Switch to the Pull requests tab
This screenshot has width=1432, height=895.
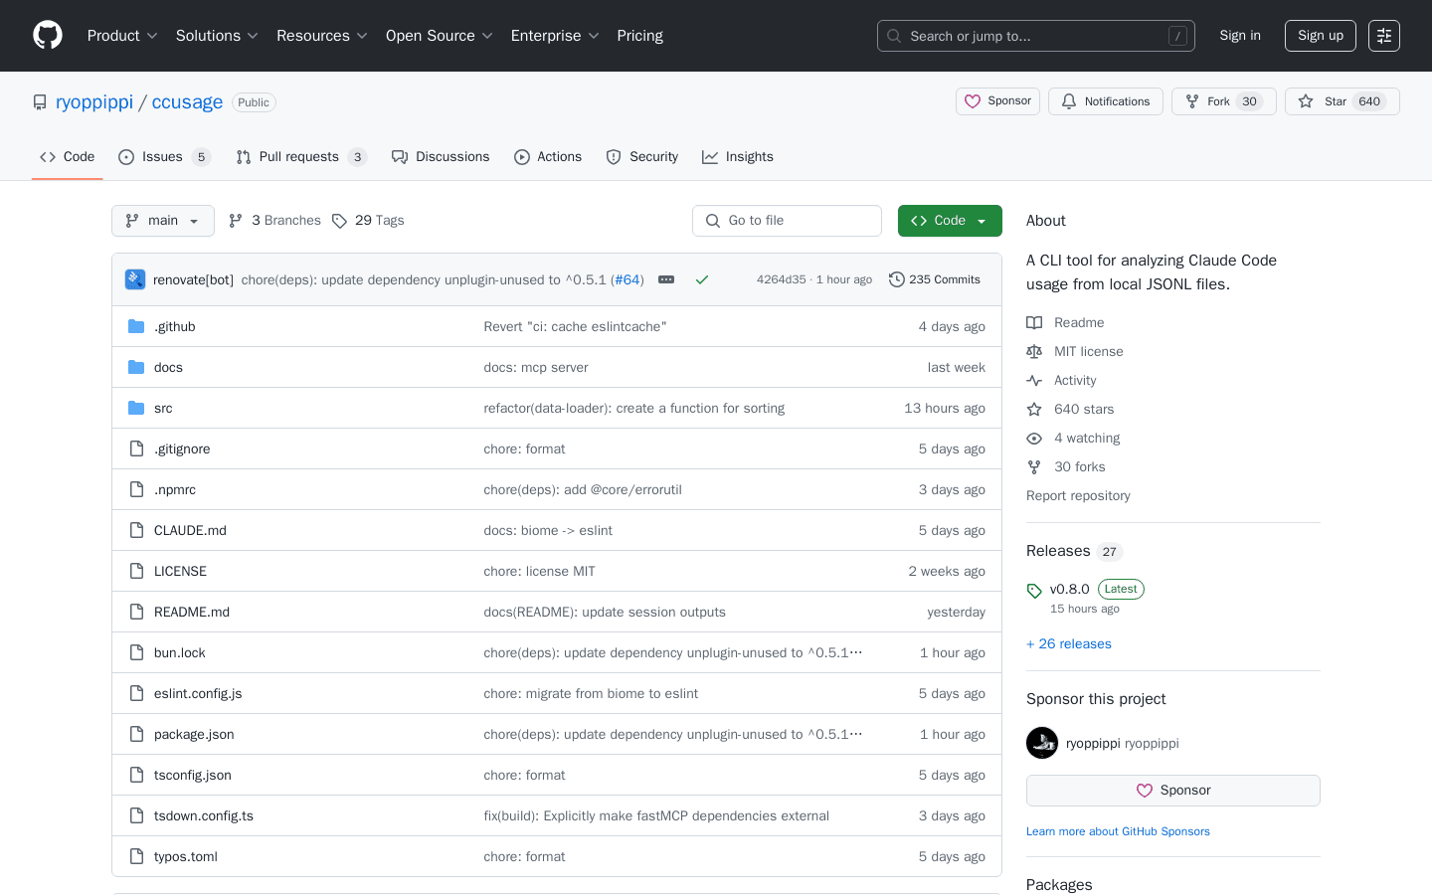tap(301, 156)
